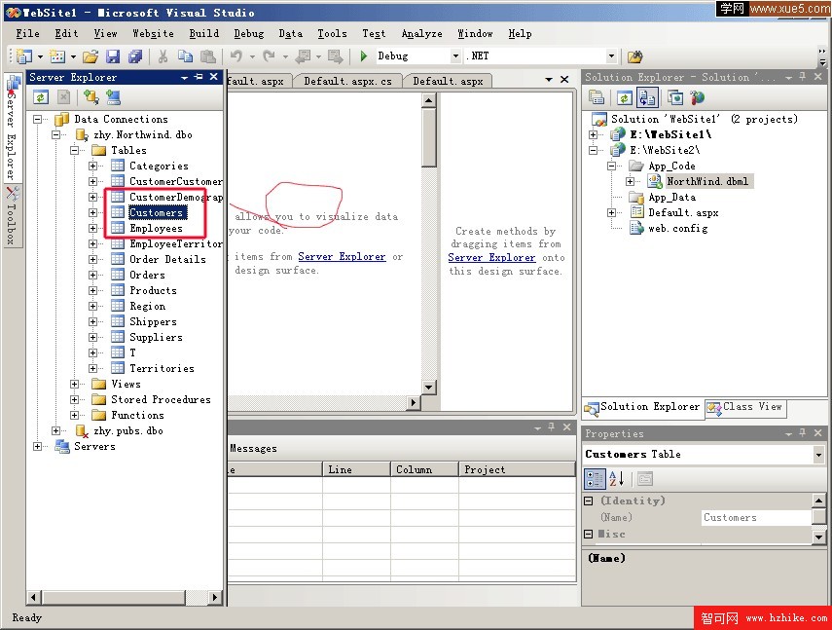Open the Analyze menu
The image size is (832, 630).
tap(421, 33)
